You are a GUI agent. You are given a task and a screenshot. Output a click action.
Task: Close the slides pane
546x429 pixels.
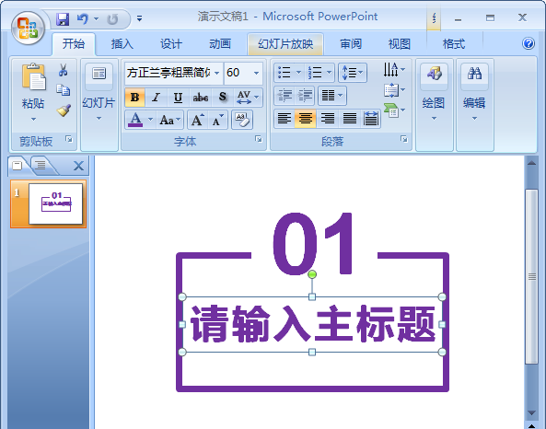(78, 166)
